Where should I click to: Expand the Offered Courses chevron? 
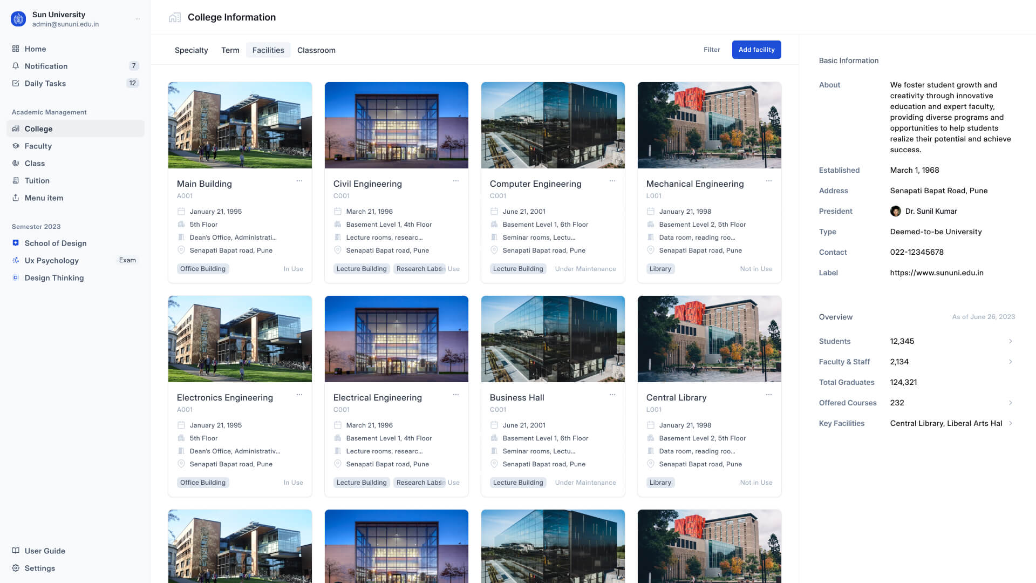(x=1011, y=403)
